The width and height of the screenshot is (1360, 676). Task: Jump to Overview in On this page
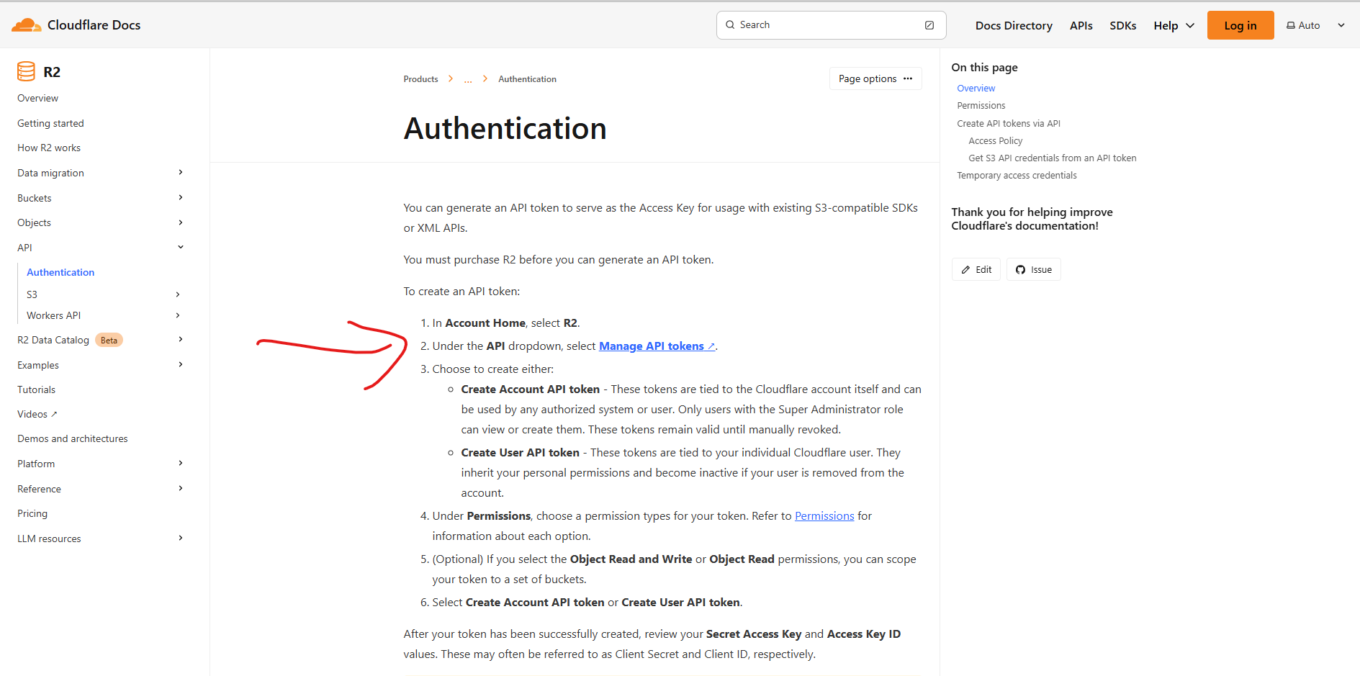[976, 89]
